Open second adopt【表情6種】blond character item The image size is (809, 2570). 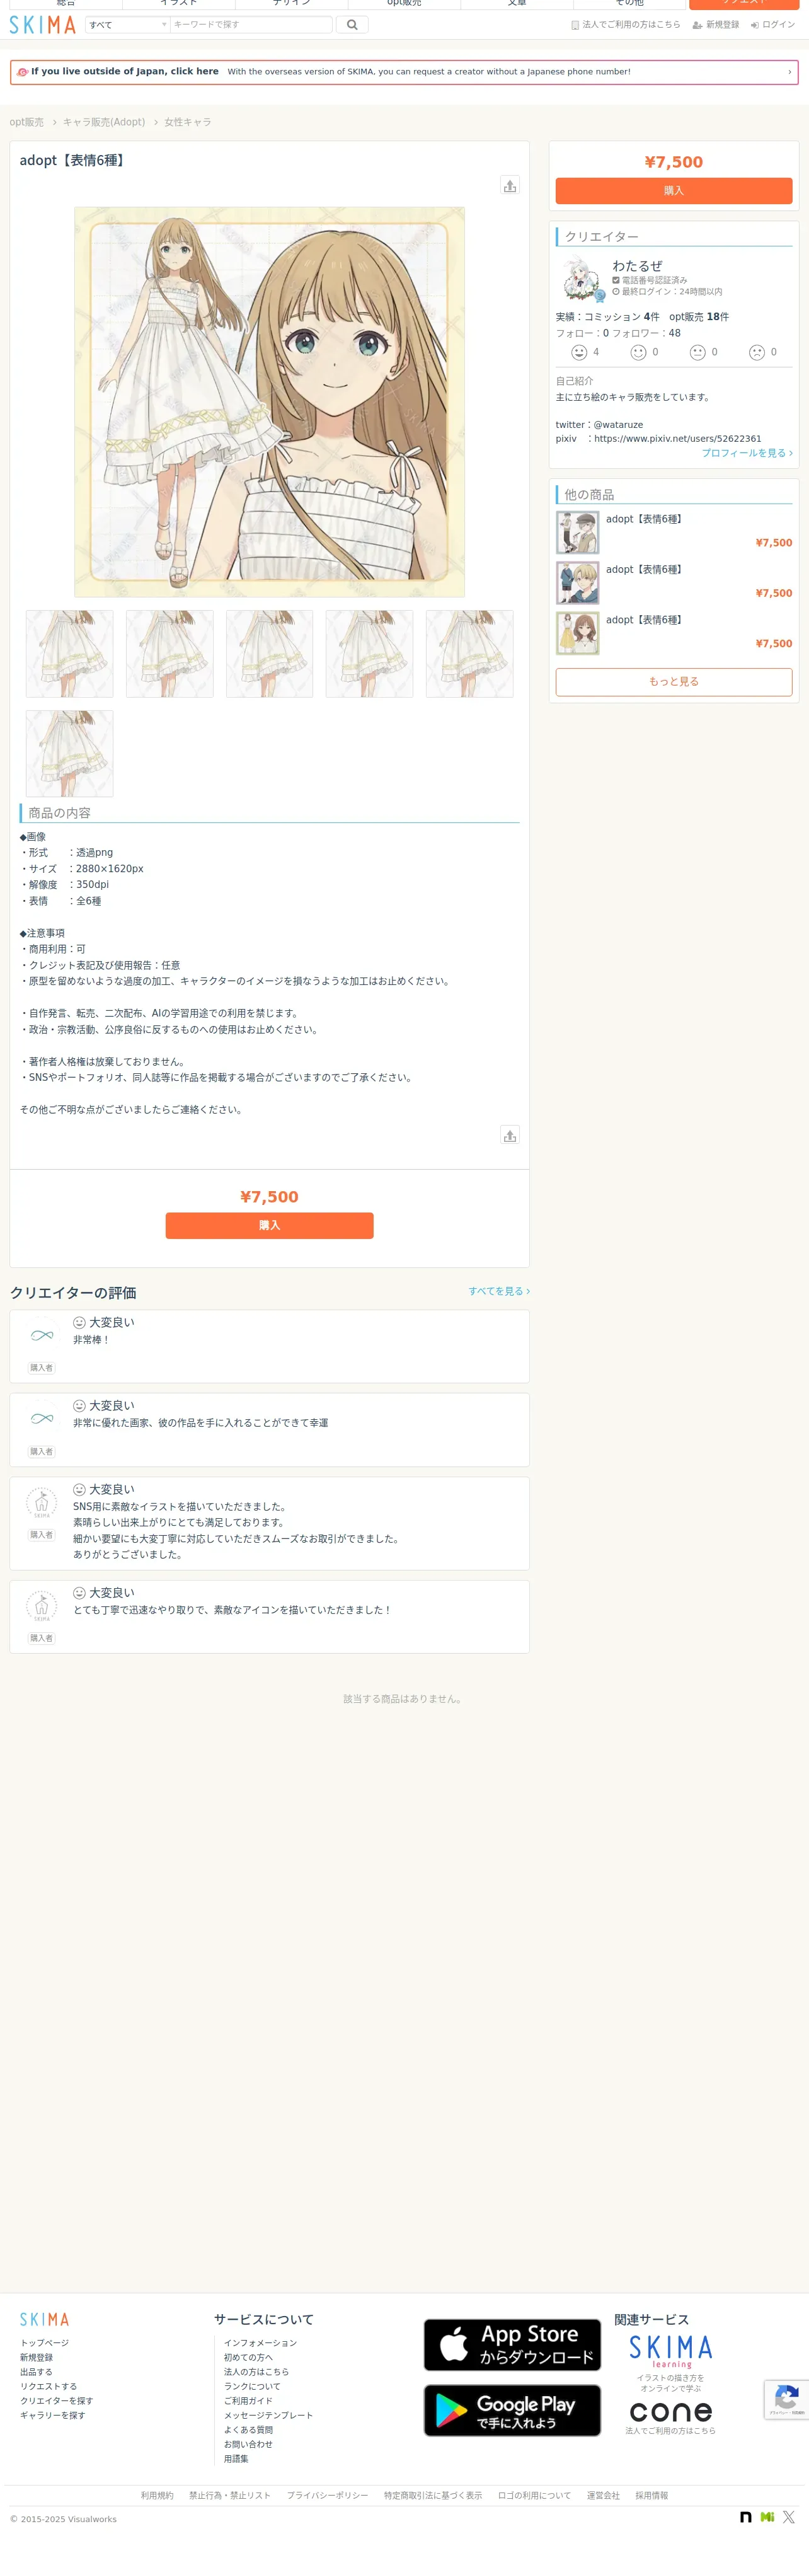pyautogui.click(x=674, y=583)
